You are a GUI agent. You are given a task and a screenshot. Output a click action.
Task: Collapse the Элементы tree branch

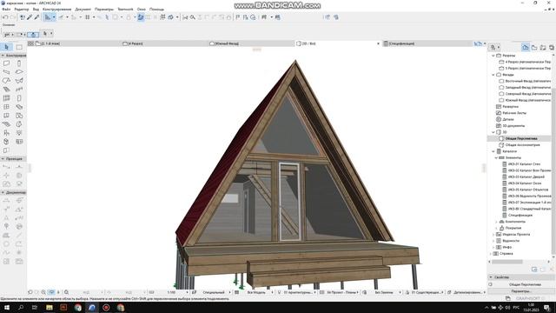(x=496, y=157)
